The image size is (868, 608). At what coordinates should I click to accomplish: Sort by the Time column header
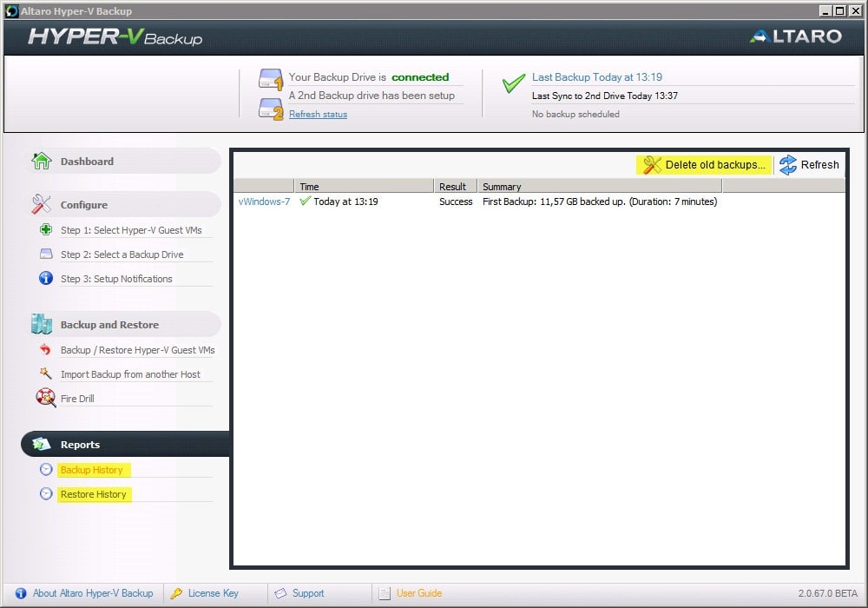[x=364, y=187]
